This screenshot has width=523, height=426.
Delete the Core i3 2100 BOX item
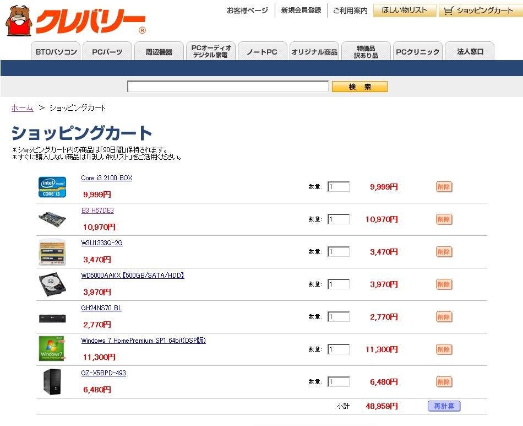[444, 187]
